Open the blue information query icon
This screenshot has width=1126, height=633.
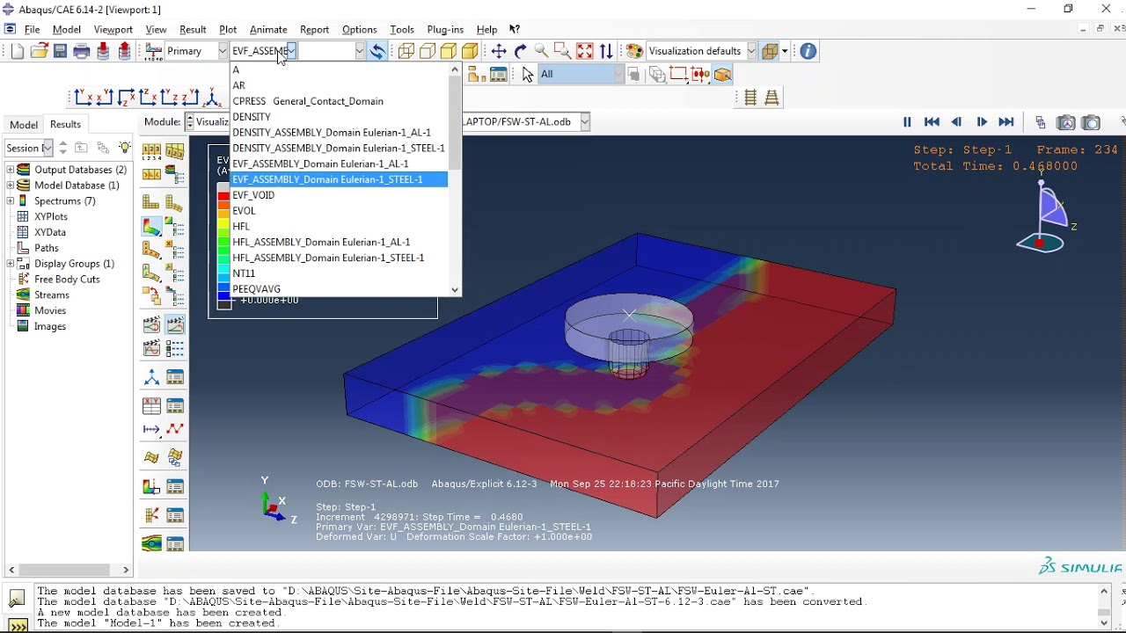coord(808,52)
